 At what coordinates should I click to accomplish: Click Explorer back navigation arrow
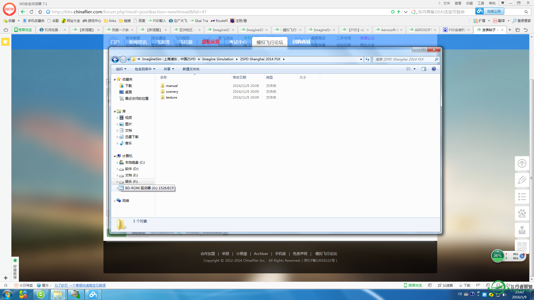pyautogui.click(x=115, y=59)
